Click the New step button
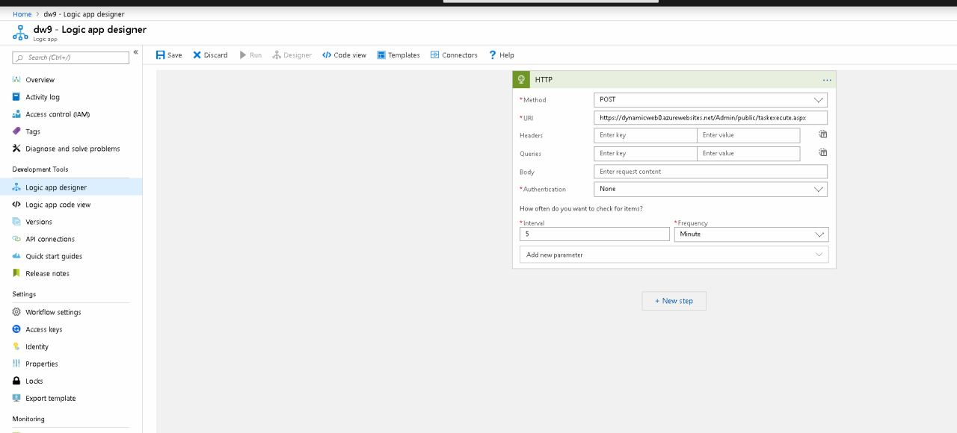Screen dimensions: 957x433 [674, 301]
